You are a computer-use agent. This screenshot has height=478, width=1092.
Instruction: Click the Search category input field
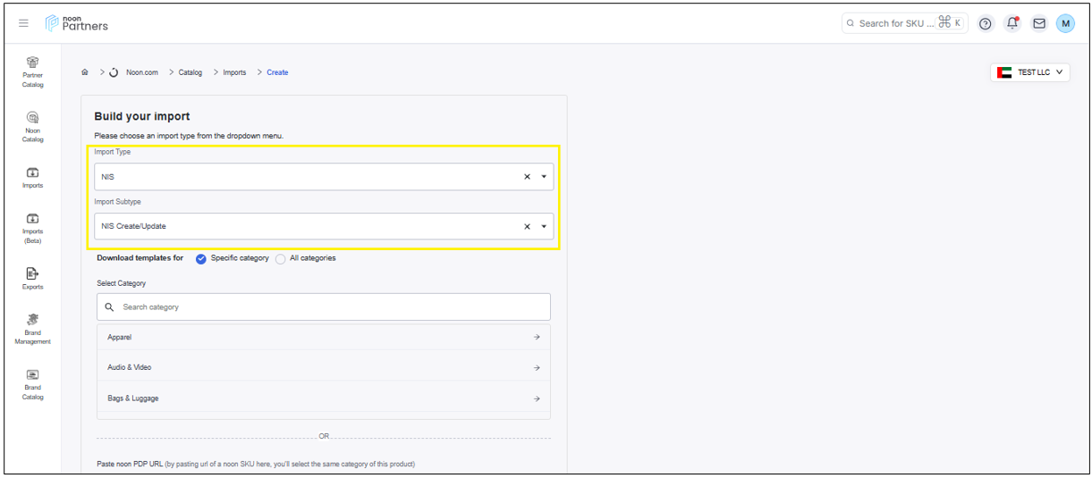point(331,307)
